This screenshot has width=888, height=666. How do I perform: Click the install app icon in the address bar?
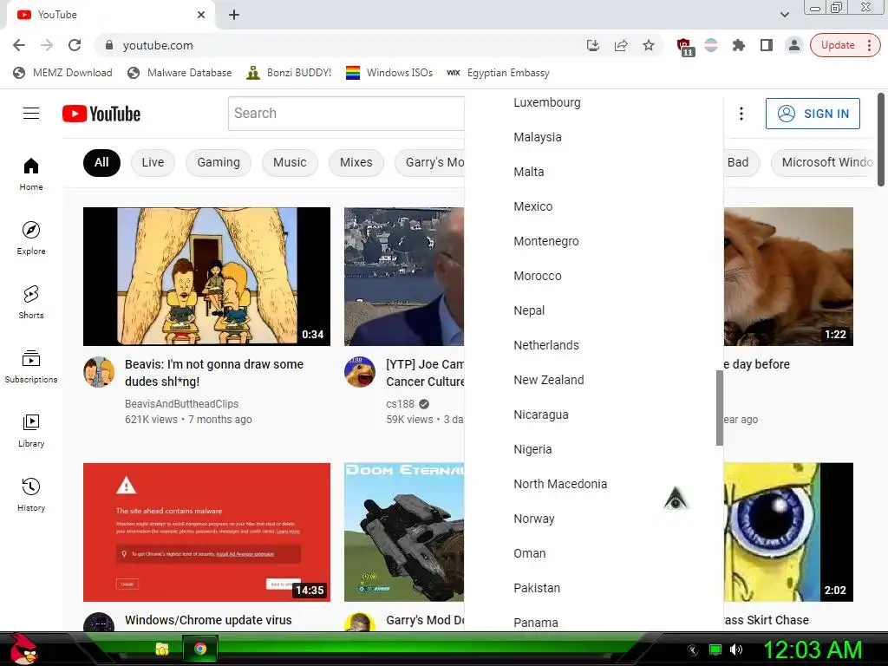[593, 45]
